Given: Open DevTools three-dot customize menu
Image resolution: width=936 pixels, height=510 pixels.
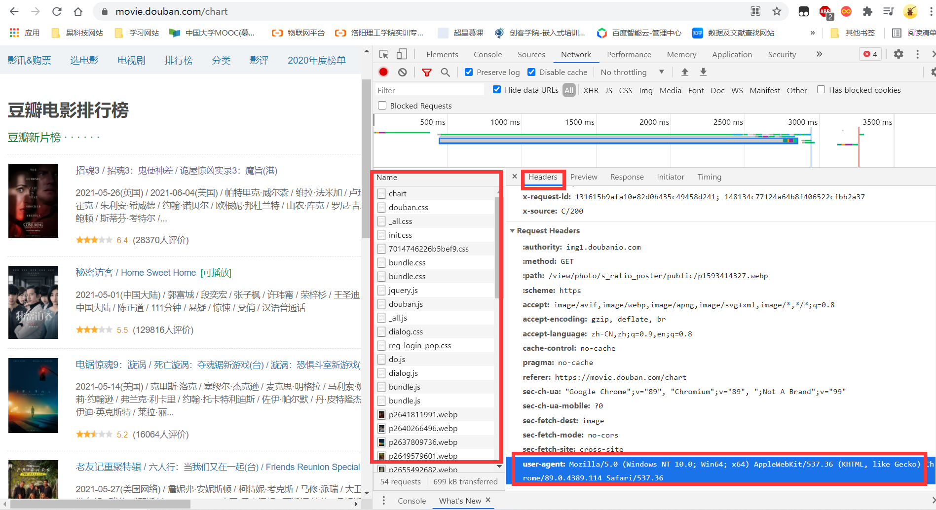Looking at the screenshot, I should (918, 54).
